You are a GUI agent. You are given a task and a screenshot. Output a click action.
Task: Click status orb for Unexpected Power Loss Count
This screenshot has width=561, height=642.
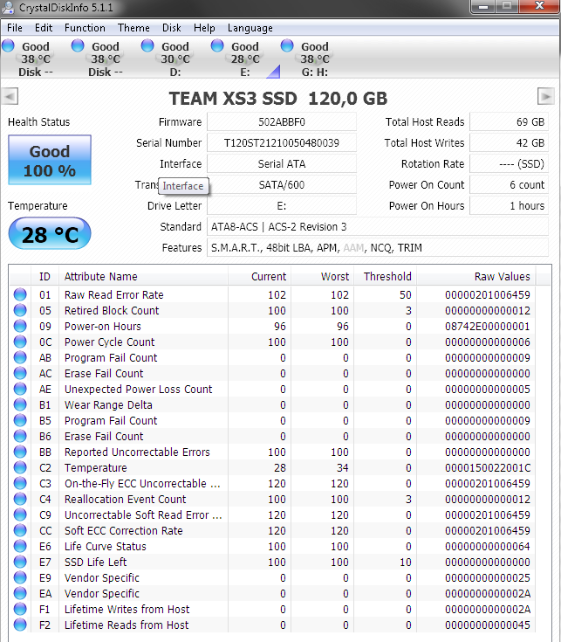pos(20,389)
